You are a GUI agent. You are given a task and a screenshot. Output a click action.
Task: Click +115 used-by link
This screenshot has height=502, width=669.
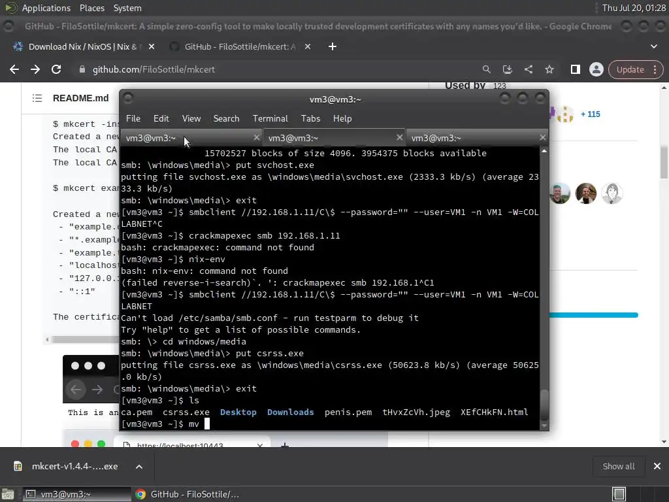point(591,114)
